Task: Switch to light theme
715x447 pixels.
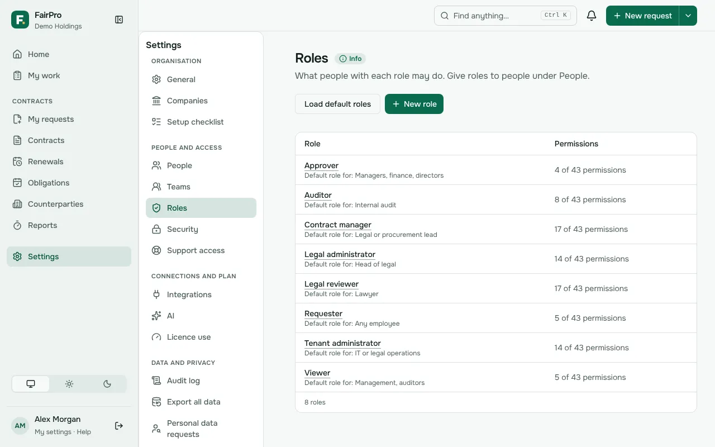Action: [x=69, y=384]
